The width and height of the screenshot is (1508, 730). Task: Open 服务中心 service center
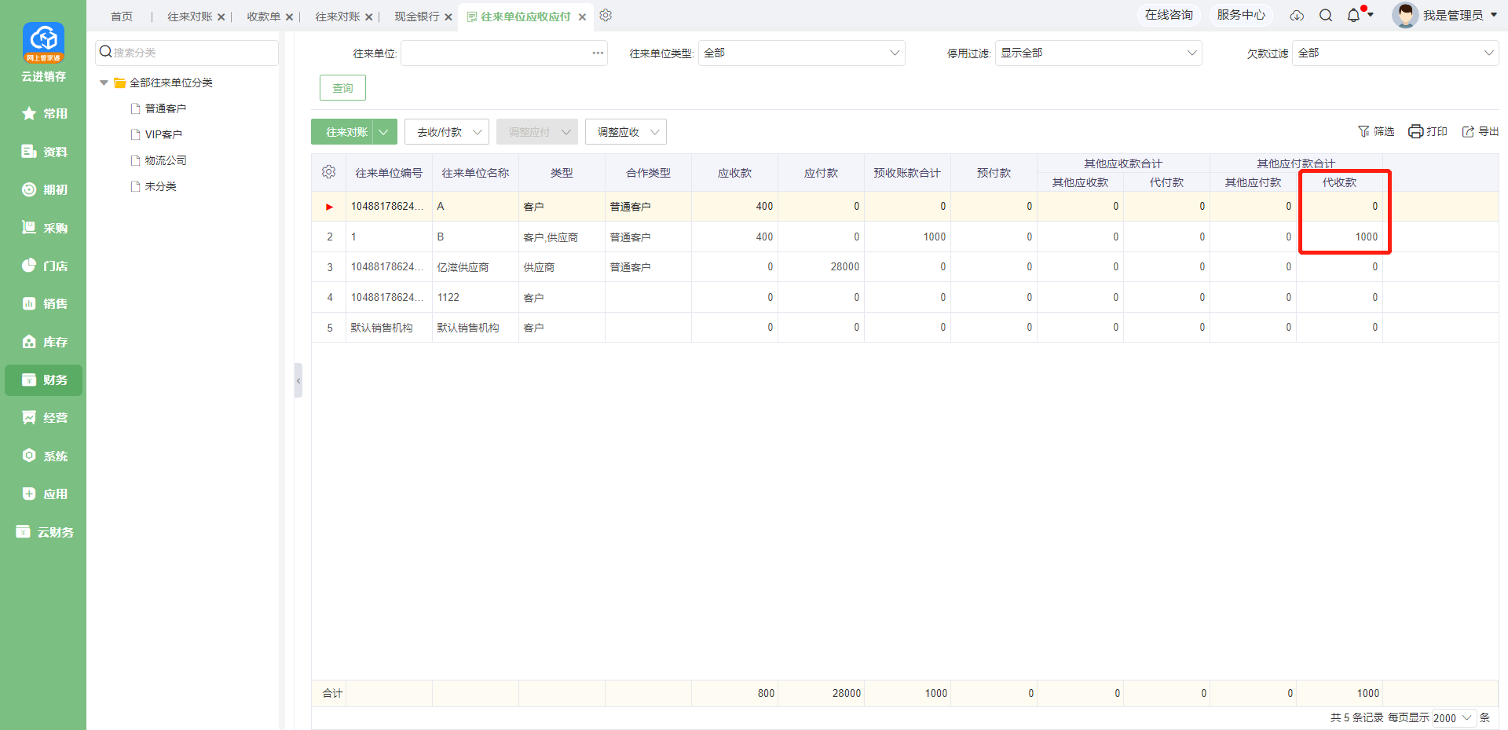click(1241, 15)
